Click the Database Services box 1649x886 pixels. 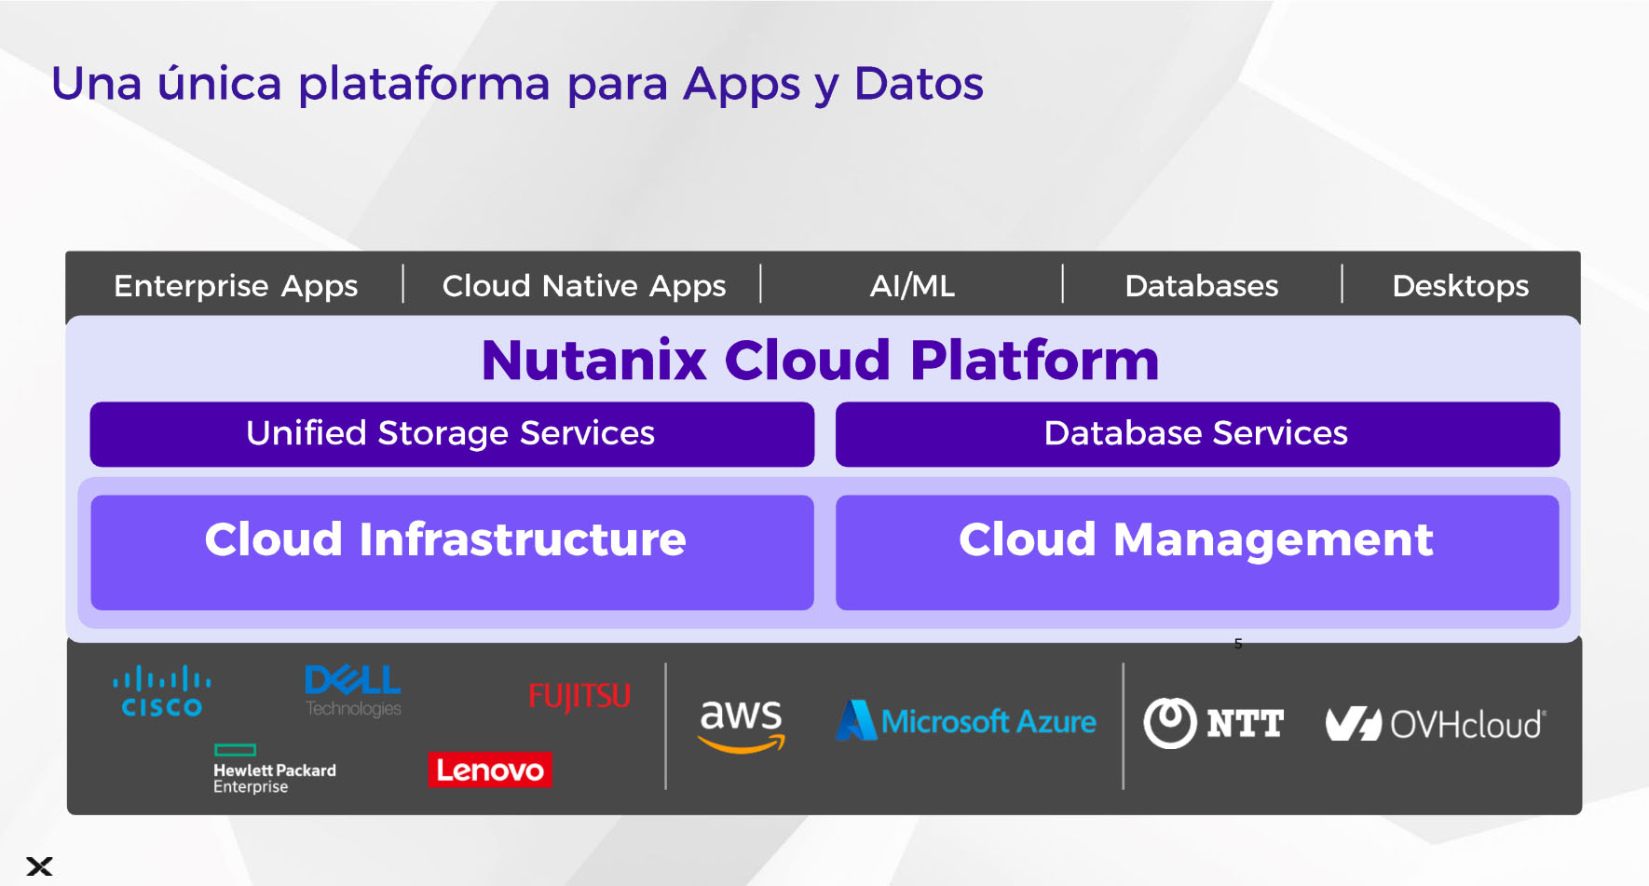click(1197, 434)
